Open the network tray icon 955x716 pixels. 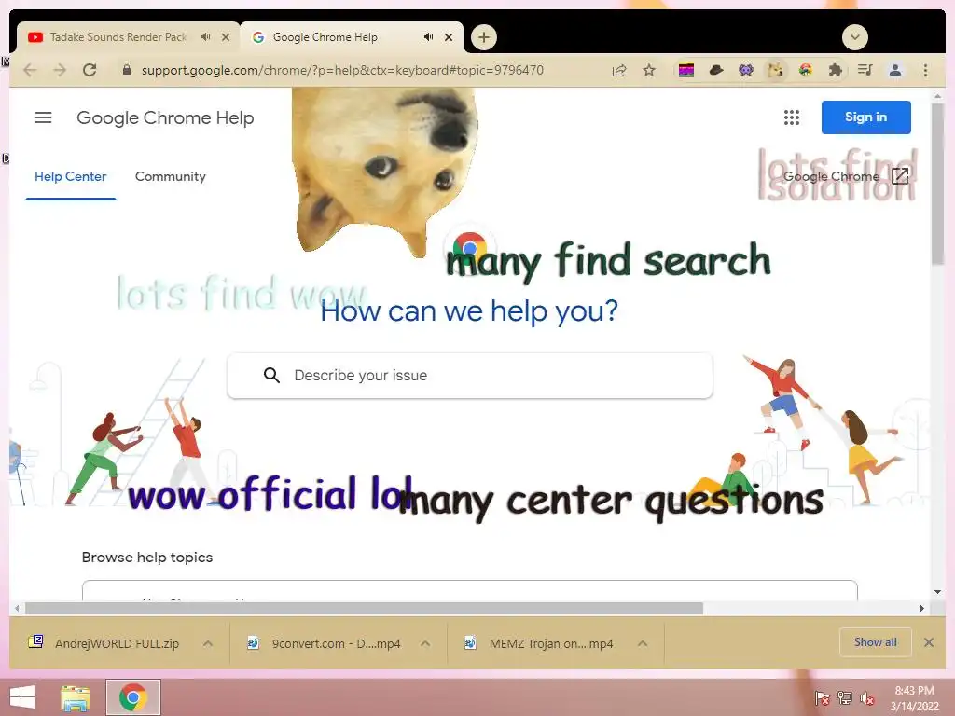click(x=844, y=698)
